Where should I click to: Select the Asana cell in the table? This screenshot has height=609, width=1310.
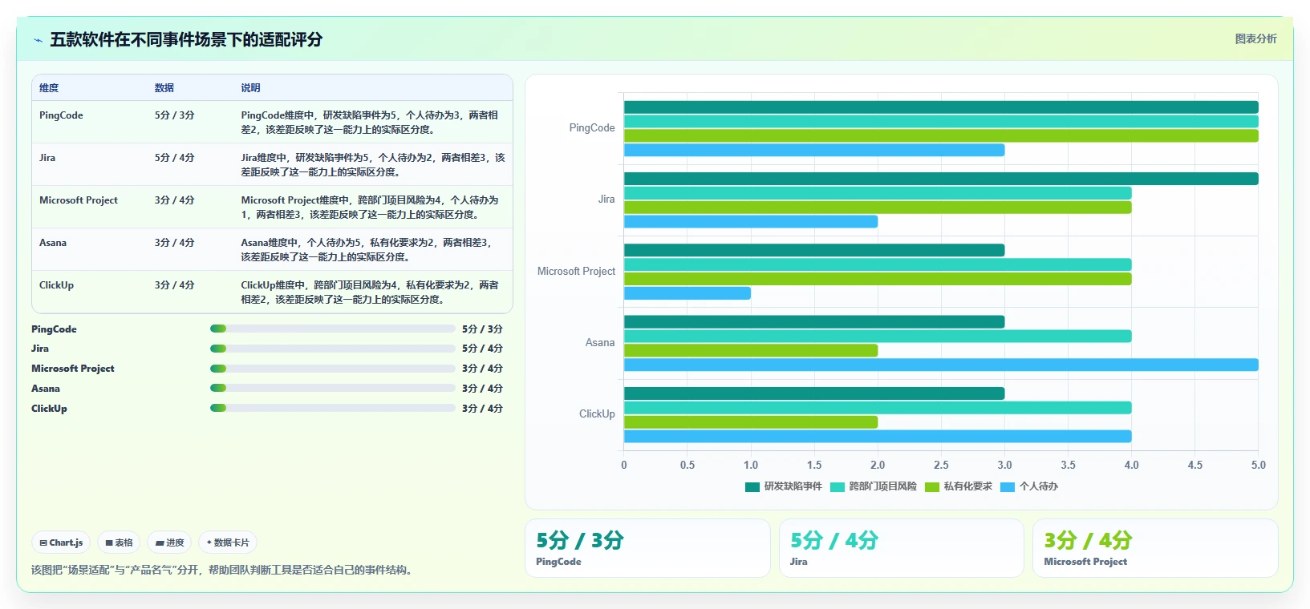click(x=53, y=243)
